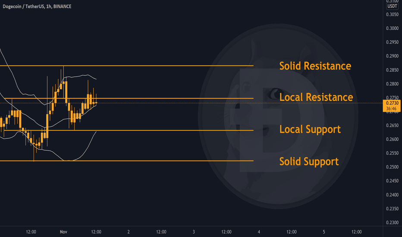This screenshot has height=237, width=402.
Task: Click the Nov date on time axis
Action: (63, 232)
